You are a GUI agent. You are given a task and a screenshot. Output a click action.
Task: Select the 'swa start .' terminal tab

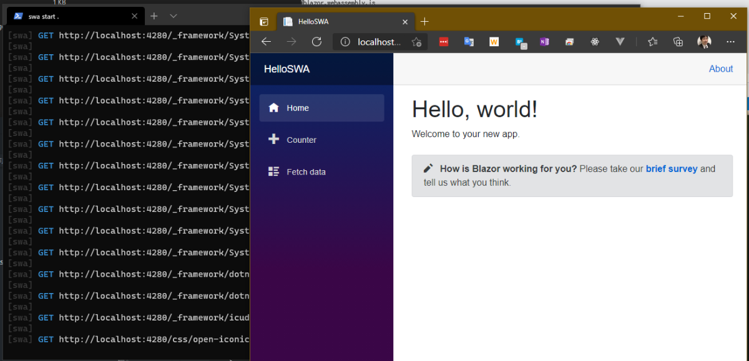[x=76, y=16]
